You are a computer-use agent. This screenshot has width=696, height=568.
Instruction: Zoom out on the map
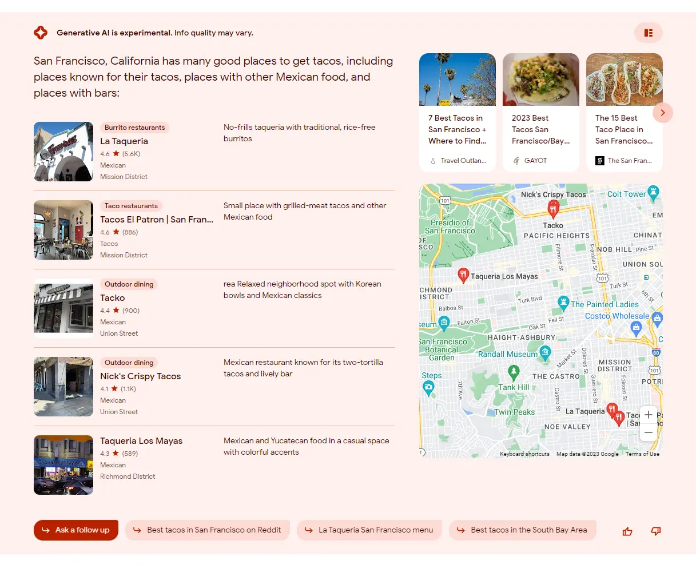(648, 433)
